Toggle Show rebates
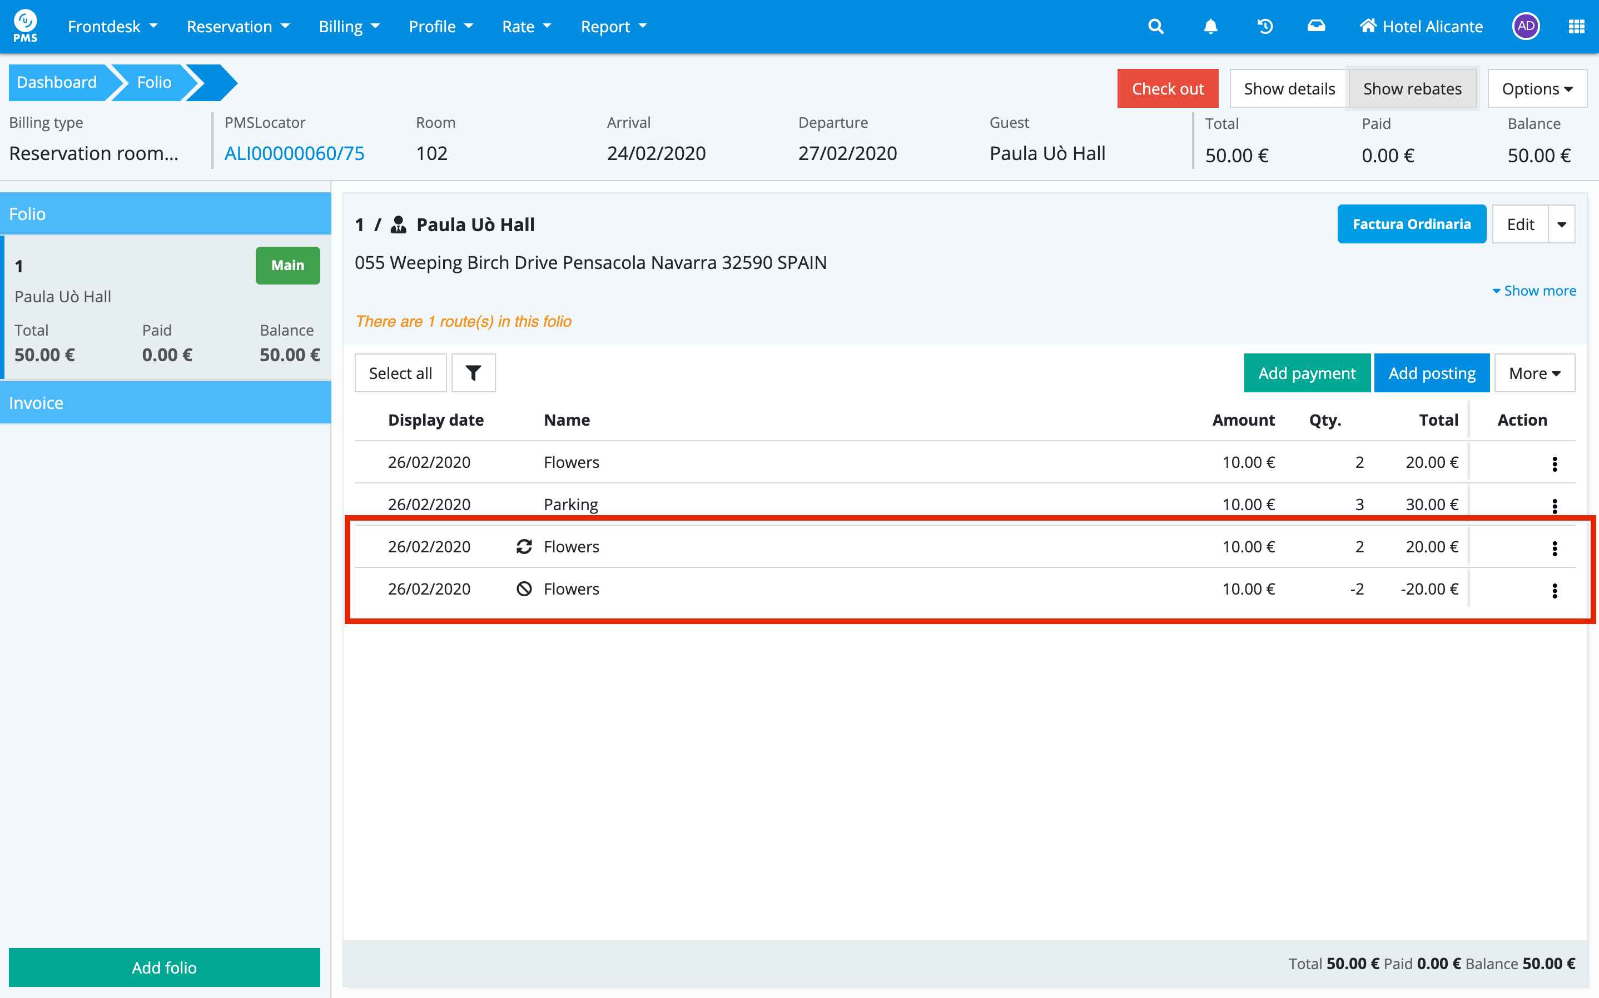1599x998 pixels. pyautogui.click(x=1412, y=88)
